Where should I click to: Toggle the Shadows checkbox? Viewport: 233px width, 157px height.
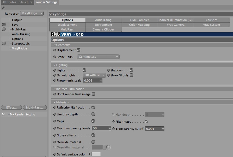(x=131, y=70)
